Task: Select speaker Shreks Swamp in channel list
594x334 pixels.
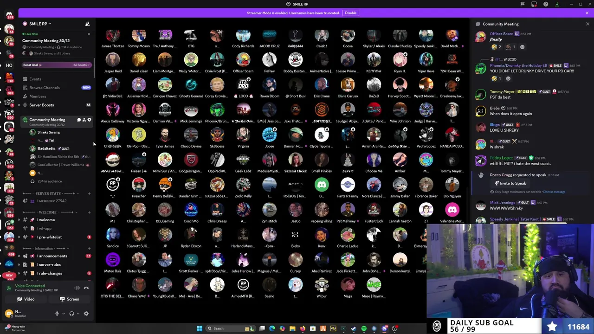Action: pos(49,132)
